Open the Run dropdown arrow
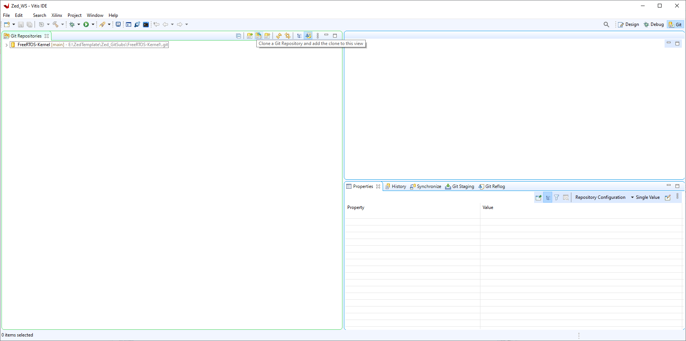686x341 pixels. [93, 24]
